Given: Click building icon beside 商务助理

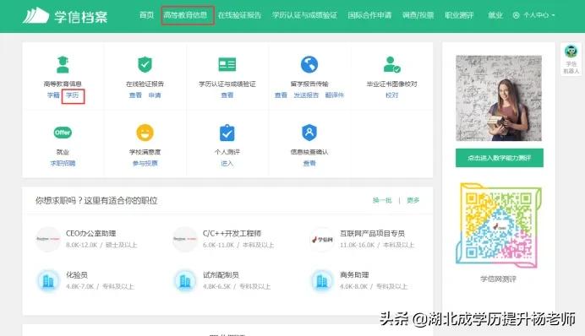Looking at the screenshot, I should pyautogui.click(x=321, y=280).
